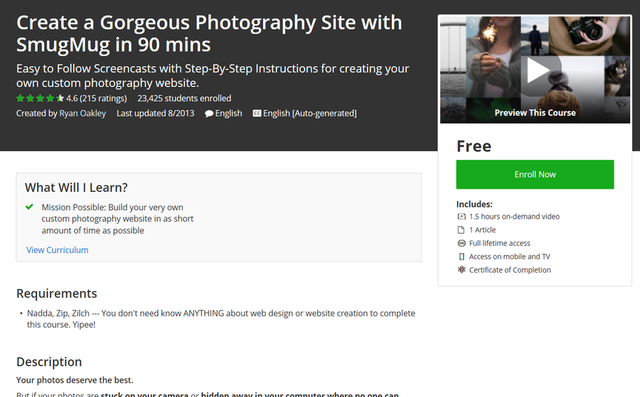The height and width of the screenshot is (397, 640).
Task: Click the 'Preview This Course' caption
Action: [x=535, y=113]
